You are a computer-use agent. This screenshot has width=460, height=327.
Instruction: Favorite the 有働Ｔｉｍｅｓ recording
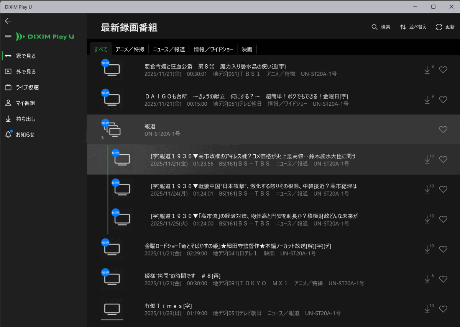pos(443,309)
